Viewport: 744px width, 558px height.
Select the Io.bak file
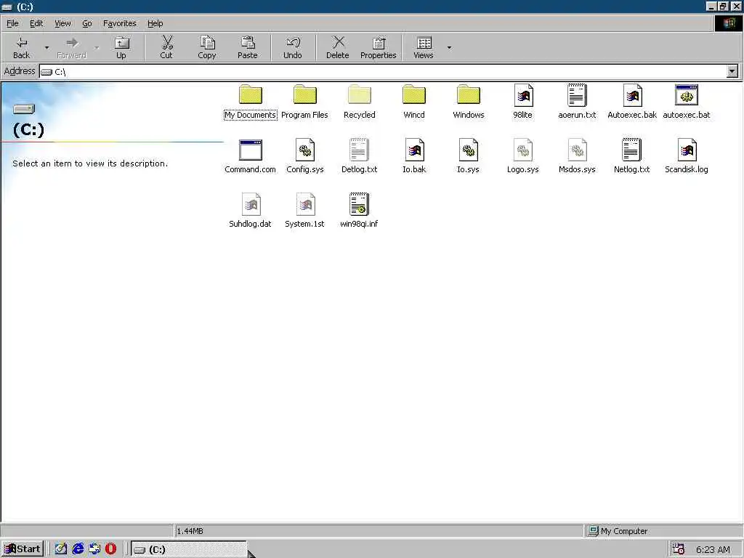coord(413,157)
